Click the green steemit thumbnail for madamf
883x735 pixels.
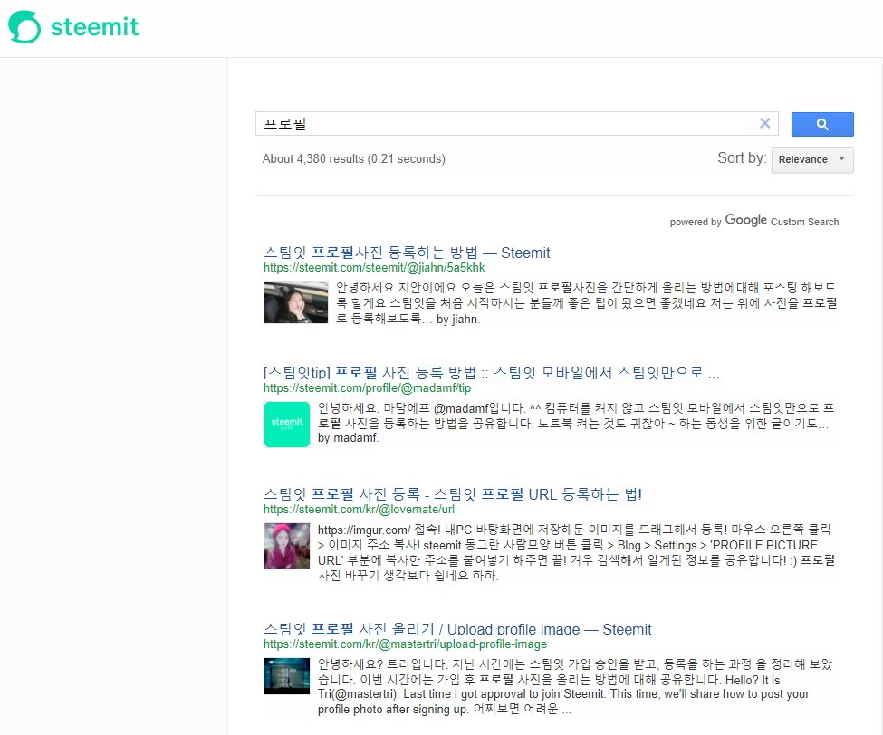(287, 425)
